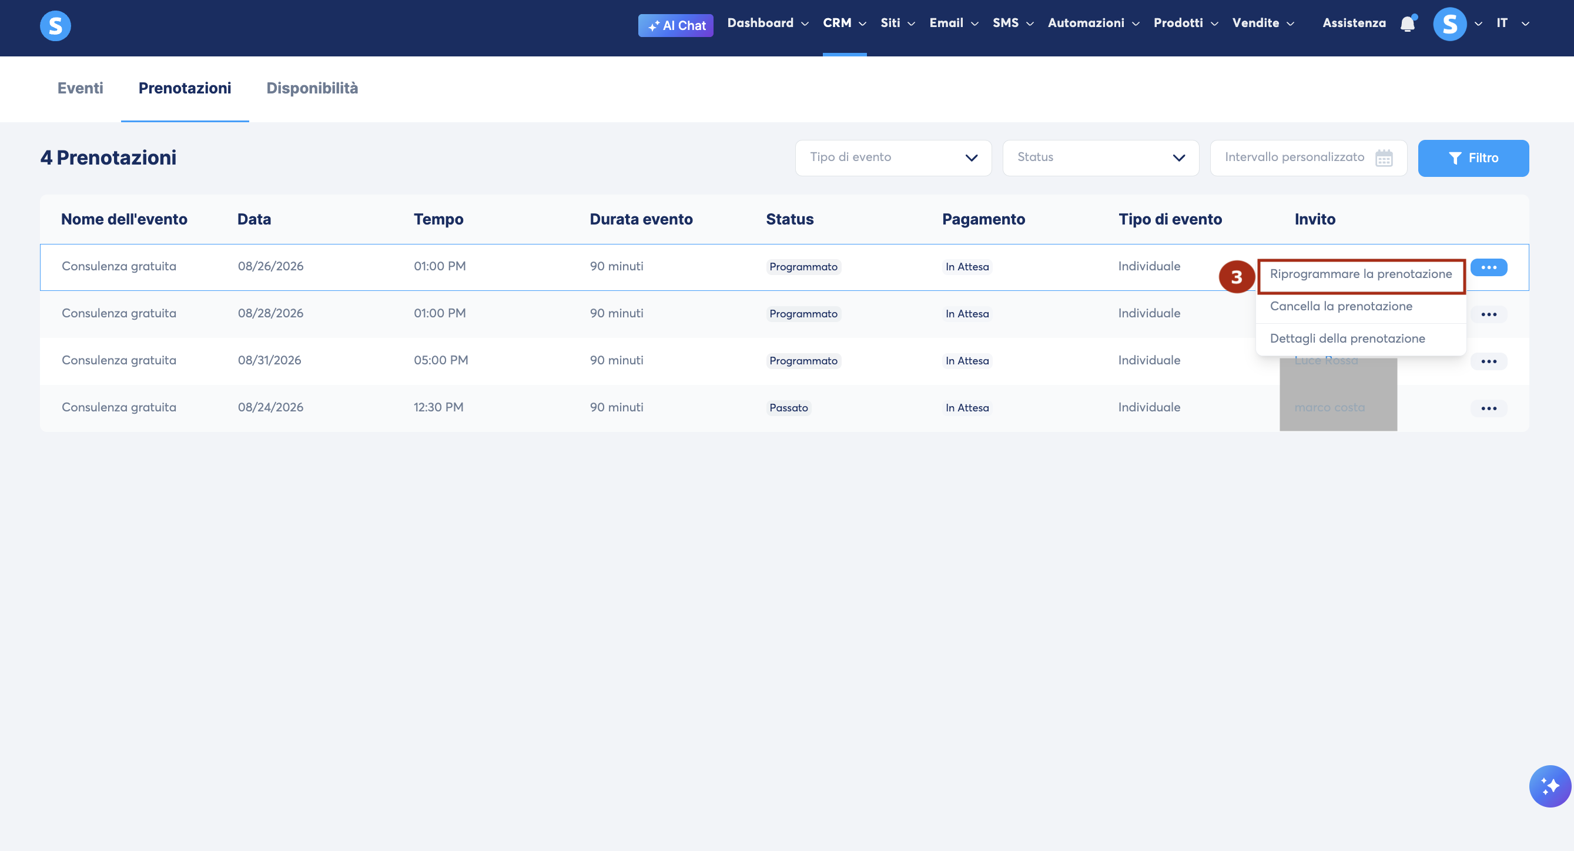1574x851 pixels.
Task: Expand the Vendite menu
Action: tap(1263, 24)
